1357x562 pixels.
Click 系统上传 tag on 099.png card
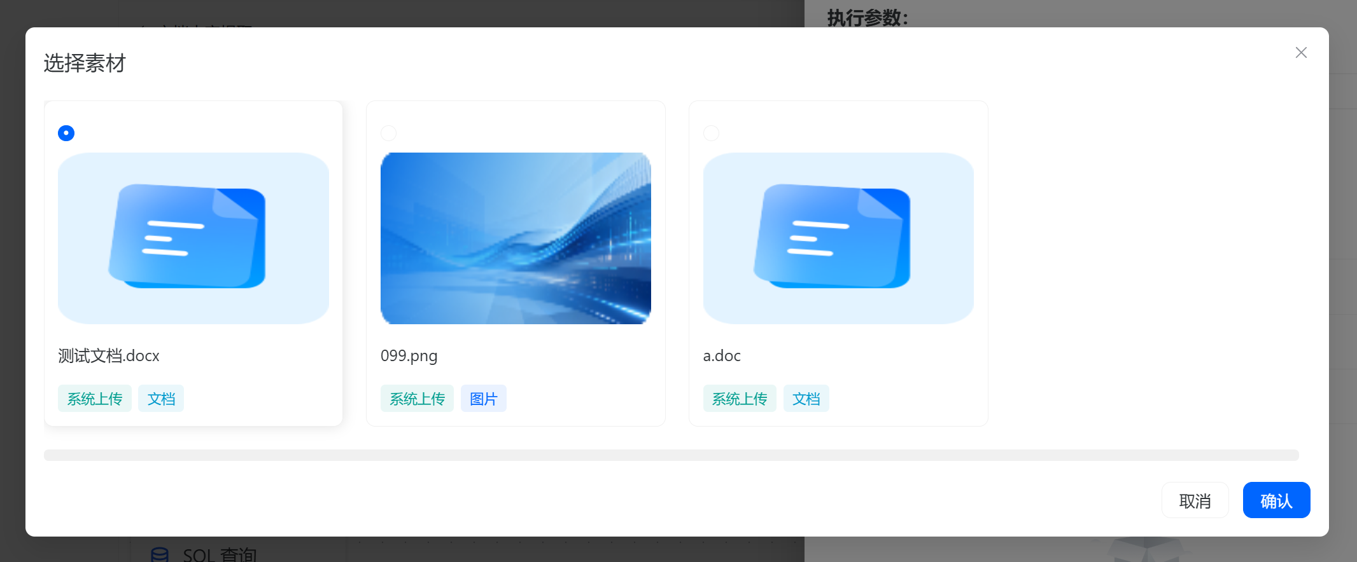[x=417, y=399]
